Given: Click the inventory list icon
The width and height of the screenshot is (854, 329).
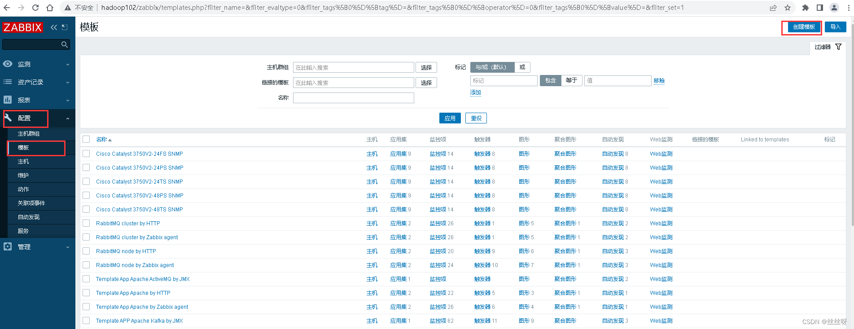Looking at the screenshot, I should click(x=8, y=82).
